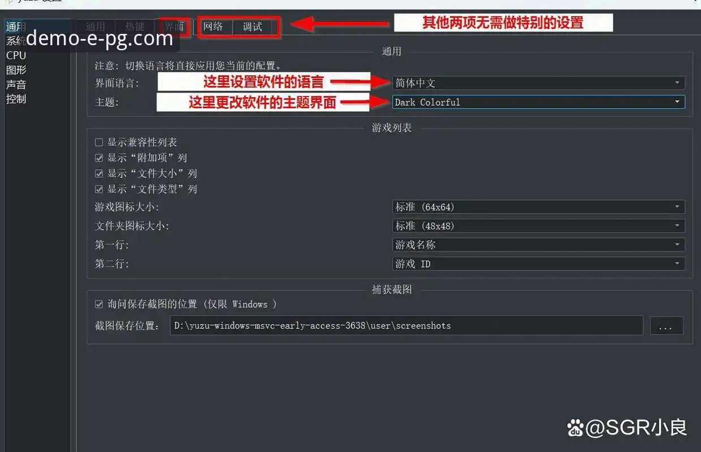
Task: Click the ... browse button for screenshots
Action: coord(666,326)
